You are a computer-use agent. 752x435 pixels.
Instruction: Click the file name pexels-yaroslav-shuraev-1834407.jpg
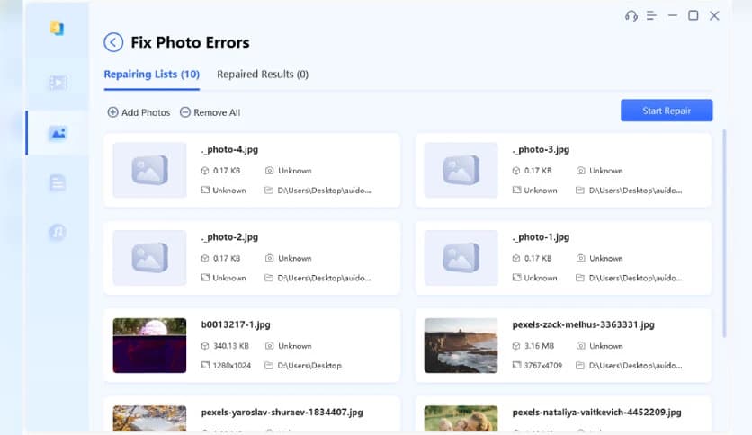(282, 413)
